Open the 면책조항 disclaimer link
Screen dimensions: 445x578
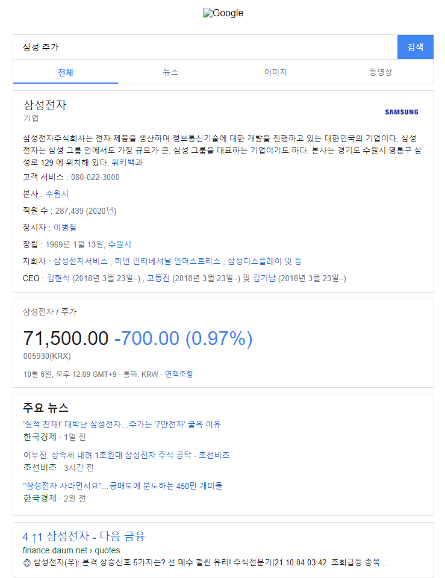[179, 374]
